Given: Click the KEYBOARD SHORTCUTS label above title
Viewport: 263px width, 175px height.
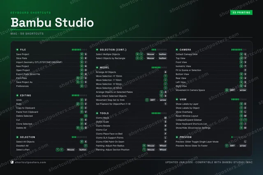Looking at the screenshot, I should (x=30, y=13).
